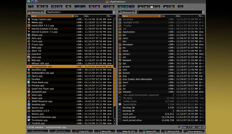Screen dimensions: 232x134
Task: Click the Move [F6] button
Action: tap(105, 131)
